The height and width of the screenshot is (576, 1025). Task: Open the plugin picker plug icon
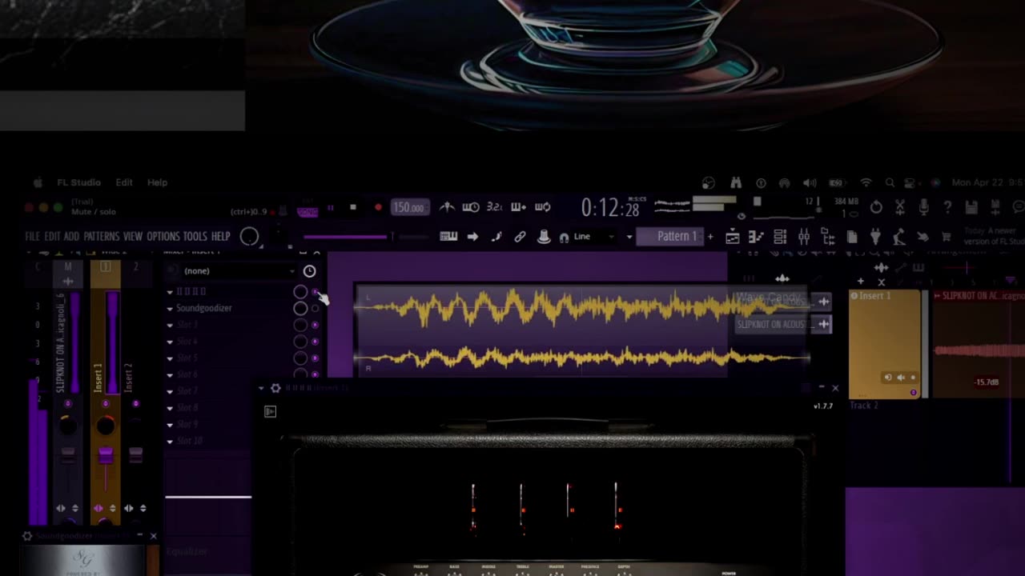click(x=875, y=237)
